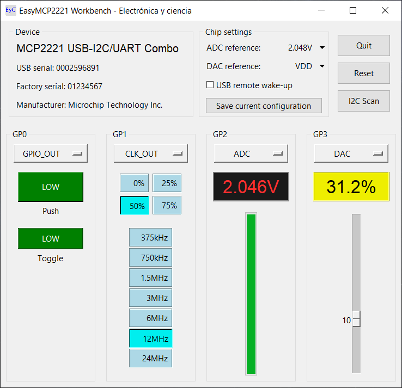
Task: Maximize the EasyMCP2221 Workbench window
Action: point(353,10)
